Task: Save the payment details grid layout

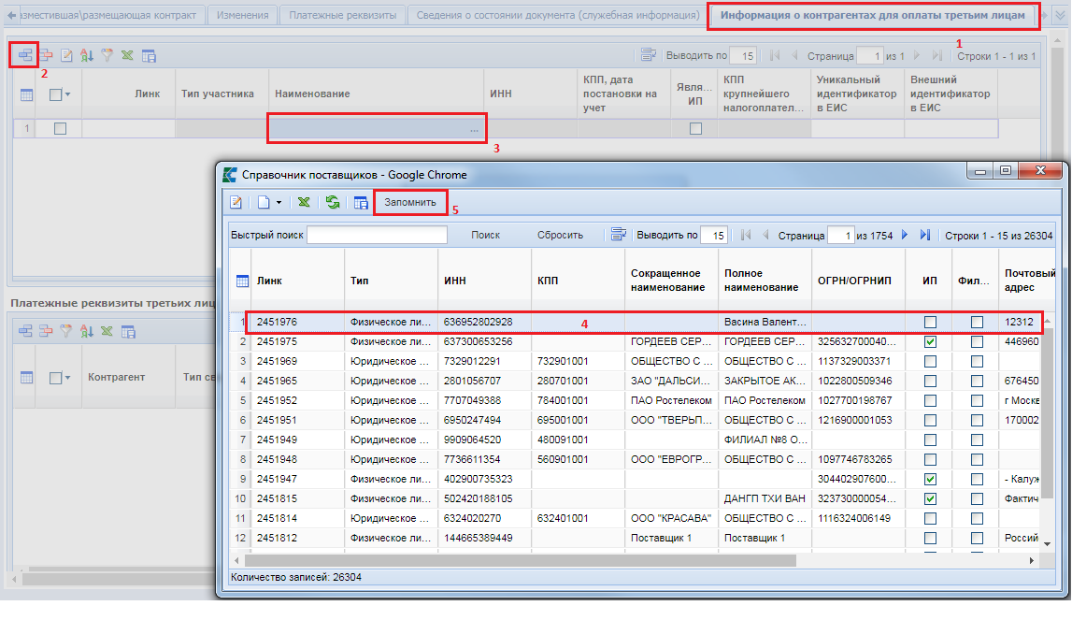Action: click(x=128, y=331)
